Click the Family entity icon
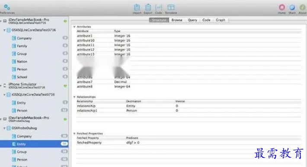 14,46
